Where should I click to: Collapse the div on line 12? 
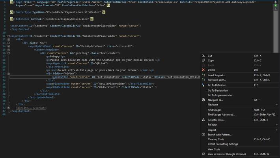8,39
